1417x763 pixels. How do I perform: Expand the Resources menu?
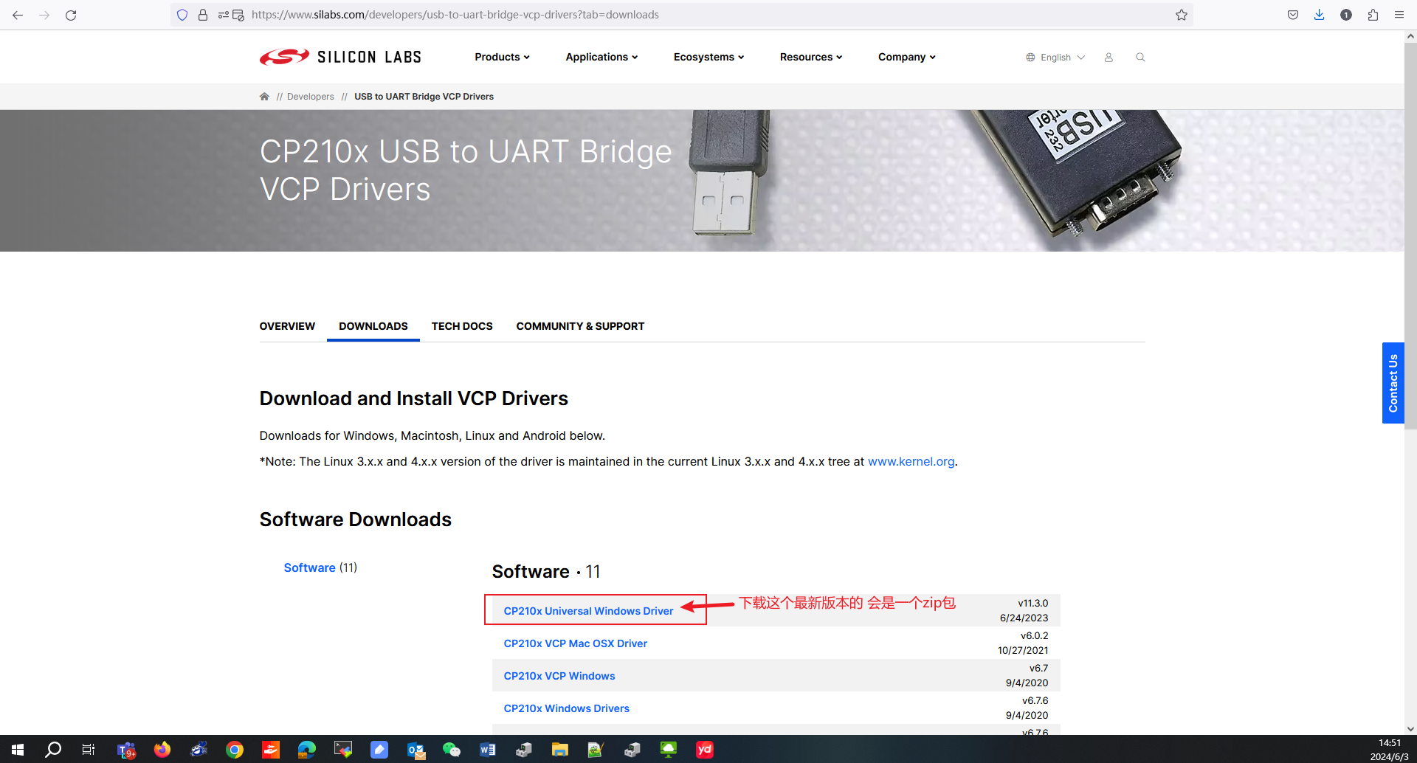pos(810,57)
